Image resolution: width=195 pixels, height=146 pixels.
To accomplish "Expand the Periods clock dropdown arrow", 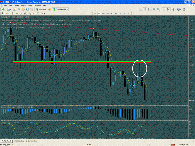I will coord(180,9).
